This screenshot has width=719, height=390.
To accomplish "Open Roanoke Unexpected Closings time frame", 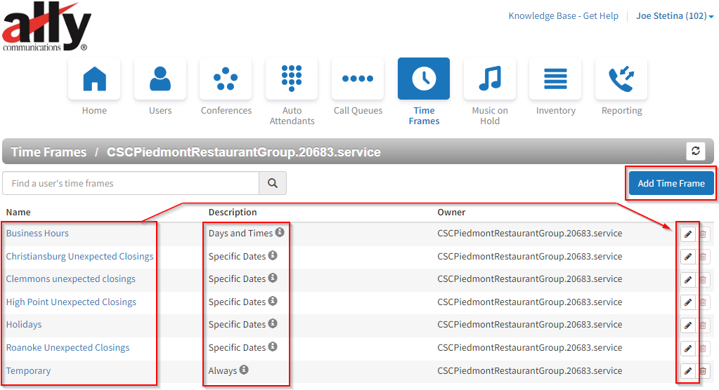I will pos(67,348).
